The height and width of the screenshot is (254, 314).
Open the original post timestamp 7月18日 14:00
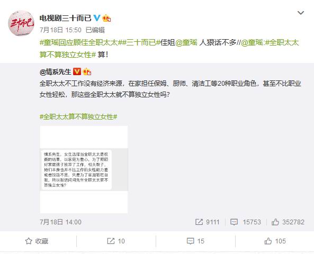[60, 222]
